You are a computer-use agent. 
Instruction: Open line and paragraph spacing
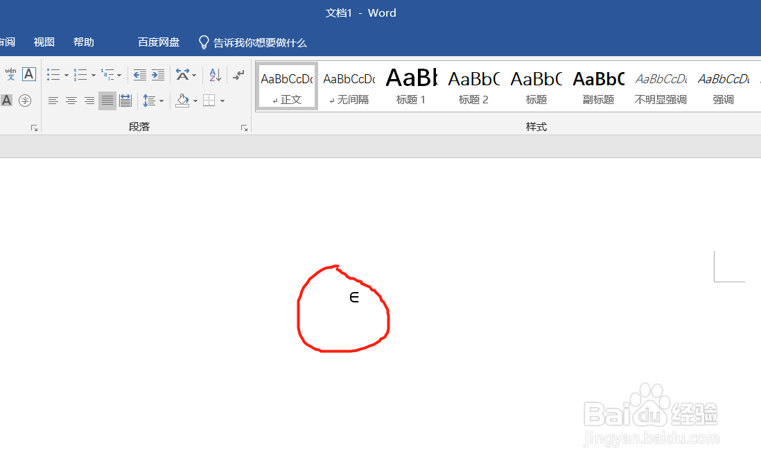[149, 101]
